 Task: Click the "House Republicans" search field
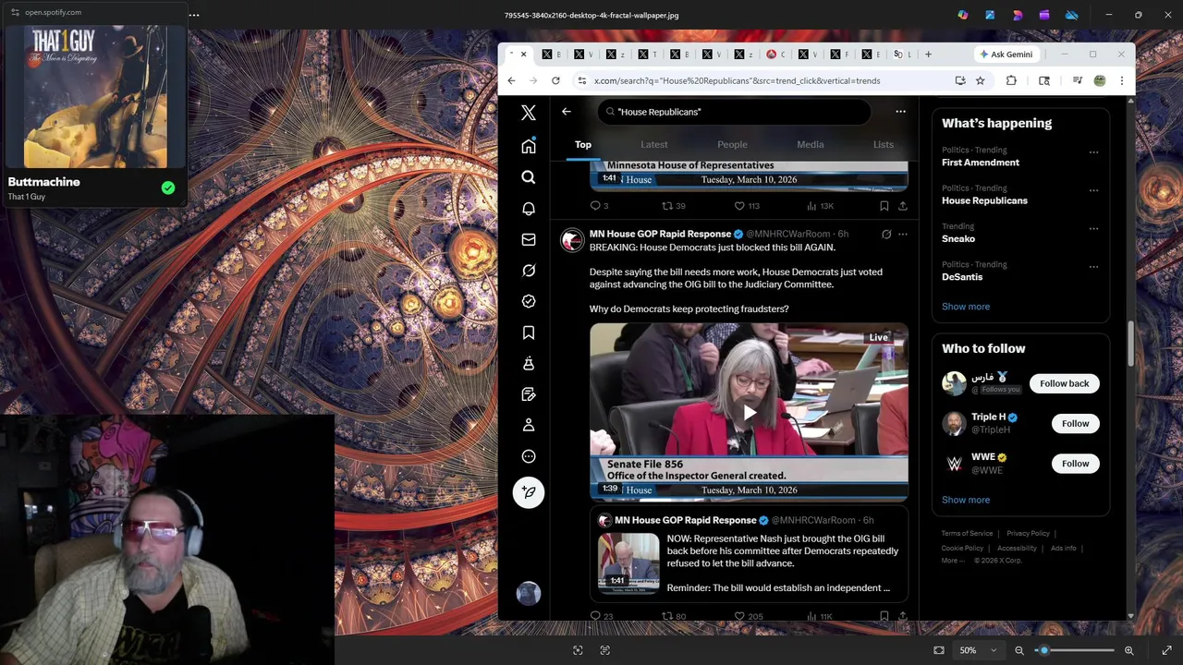pyautogui.click(x=734, y=112)
